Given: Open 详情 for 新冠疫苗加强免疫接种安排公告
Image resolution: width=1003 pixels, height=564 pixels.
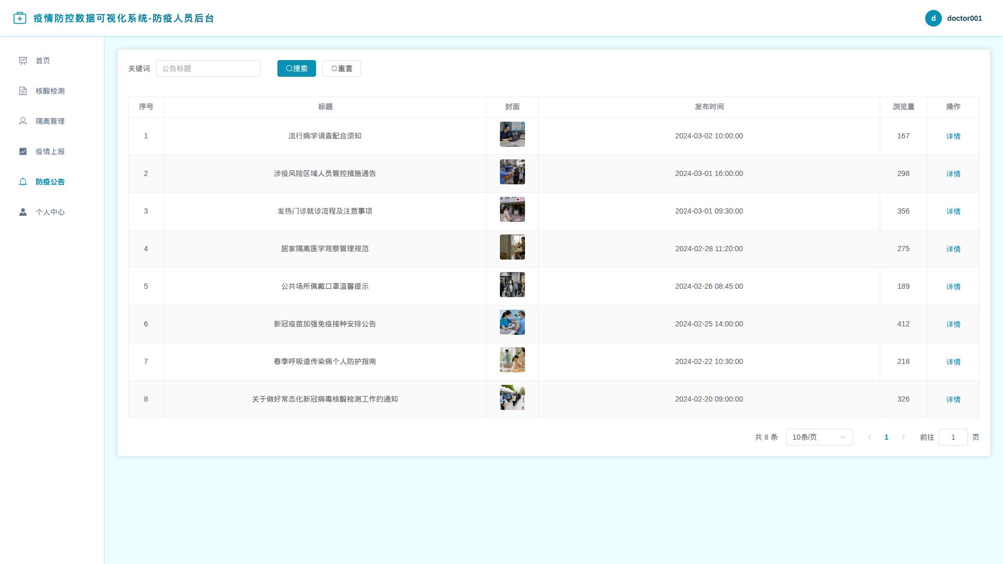Looking at the screenshot, I should 953,324.
